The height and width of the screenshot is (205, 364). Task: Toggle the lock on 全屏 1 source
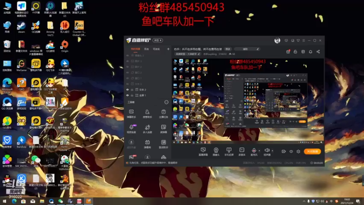coord(132,95)
